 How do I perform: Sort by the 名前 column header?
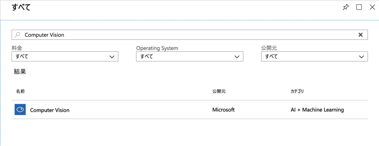[20, 91]
